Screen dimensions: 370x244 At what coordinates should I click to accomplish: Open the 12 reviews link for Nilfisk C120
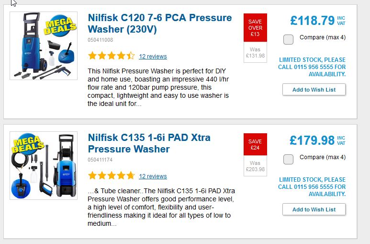153,57
